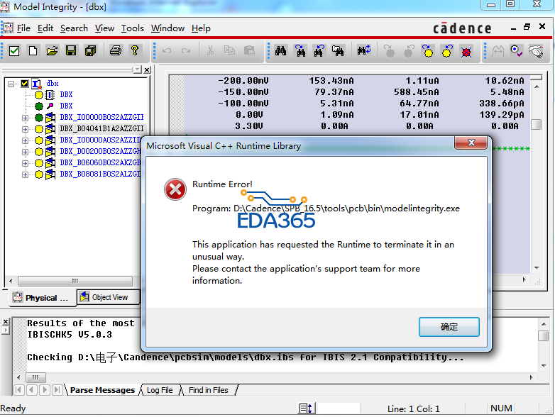Close the tree panel with its X button
The width and height of the screenshot is (555, 417).
pyautogui.click(x=147, y=70)
